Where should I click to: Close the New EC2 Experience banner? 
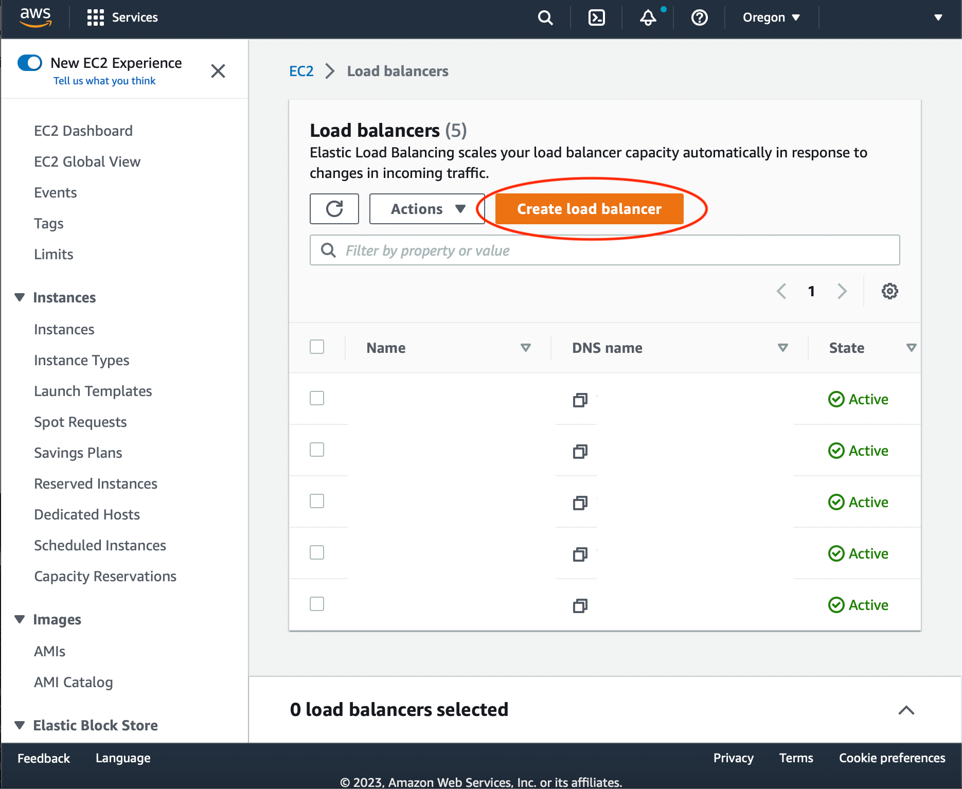(x=218, y=71)
